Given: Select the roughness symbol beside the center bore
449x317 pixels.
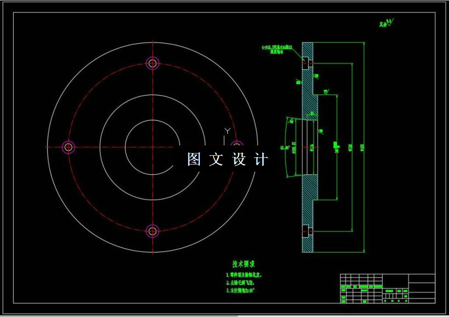Looking at the screenshot, I should [321, 131].
